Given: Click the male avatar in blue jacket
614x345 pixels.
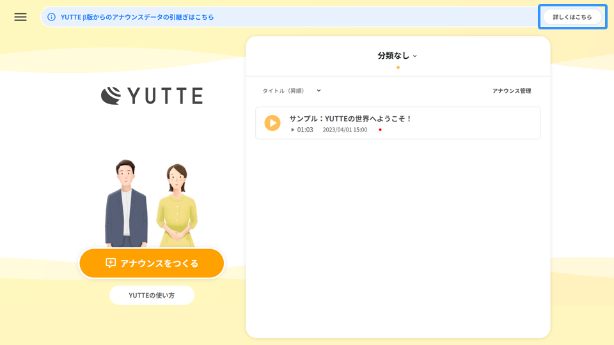Looking at the screenshot, I should pos(126,203).
